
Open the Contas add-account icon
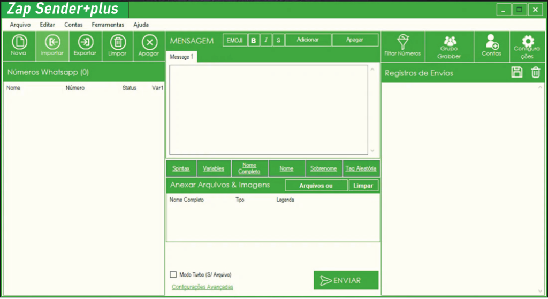(492, 46)
